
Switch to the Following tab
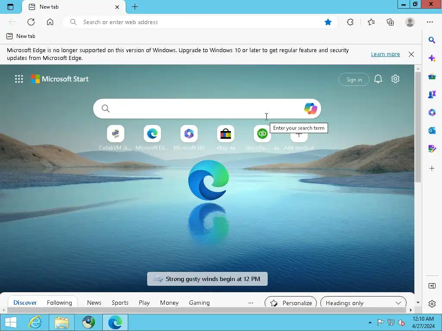[x=59, y=303]
